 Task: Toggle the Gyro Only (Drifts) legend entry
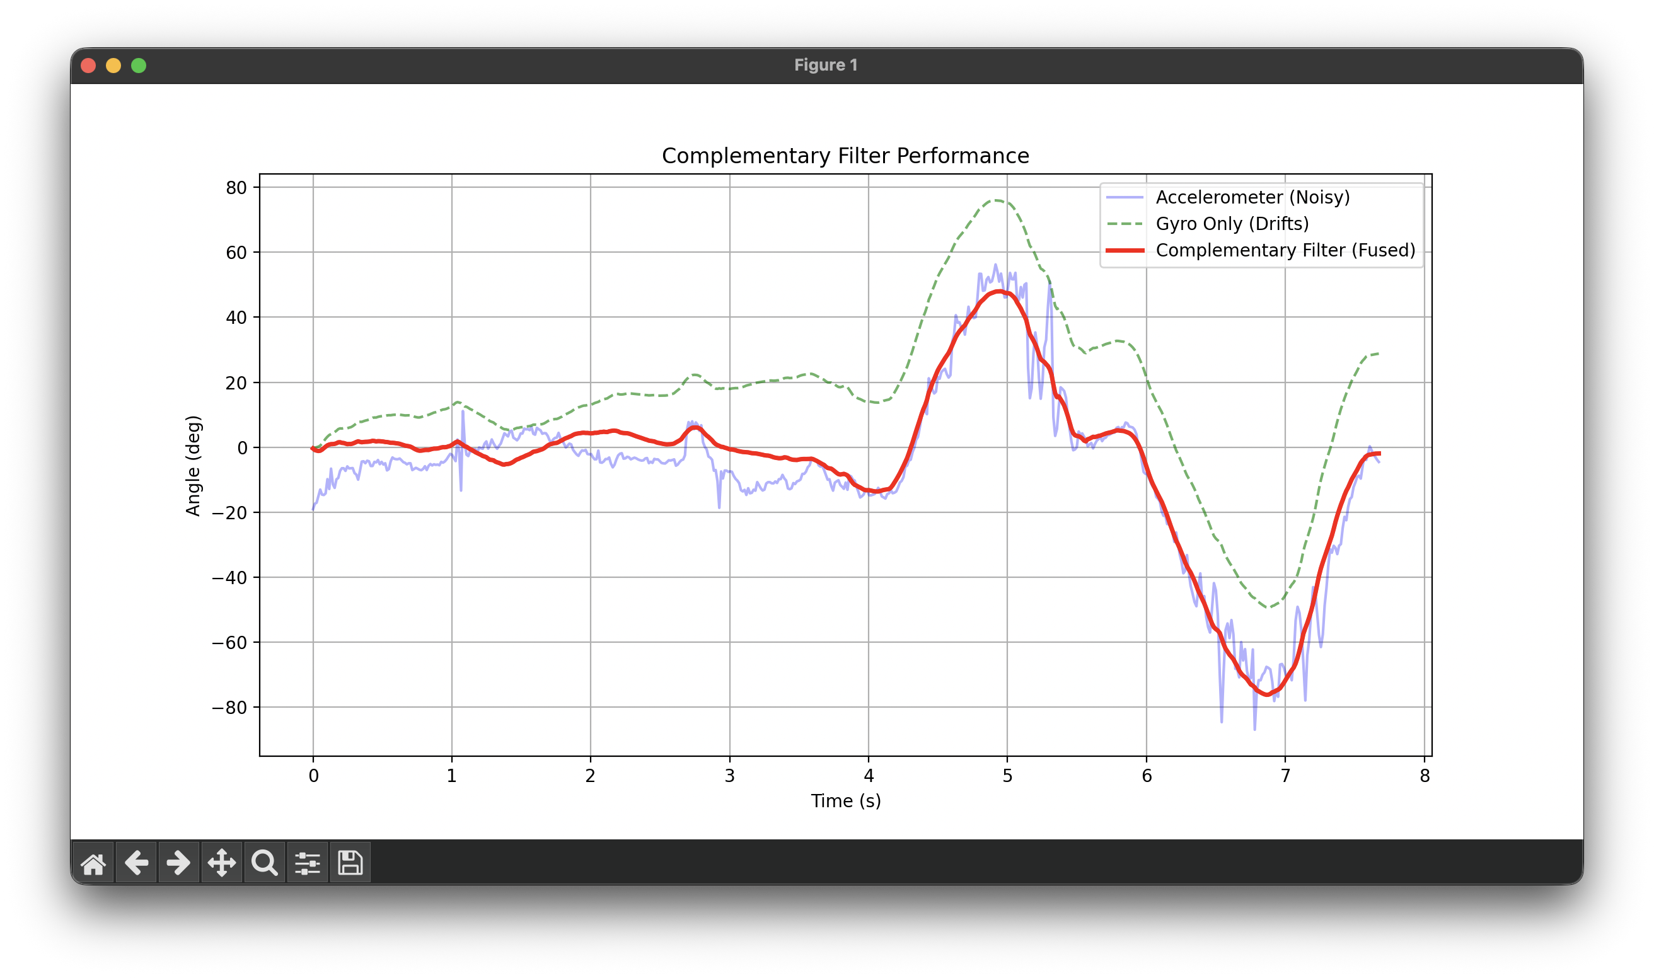(x=1232, y=224)
